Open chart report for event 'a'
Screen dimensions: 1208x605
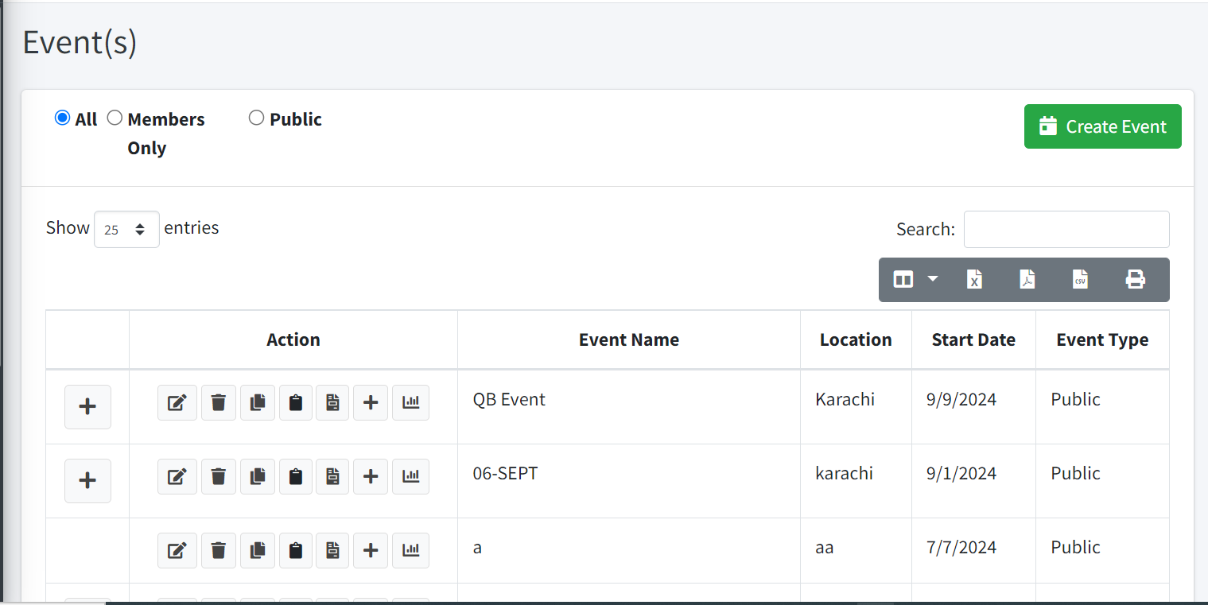click(410, 550)
